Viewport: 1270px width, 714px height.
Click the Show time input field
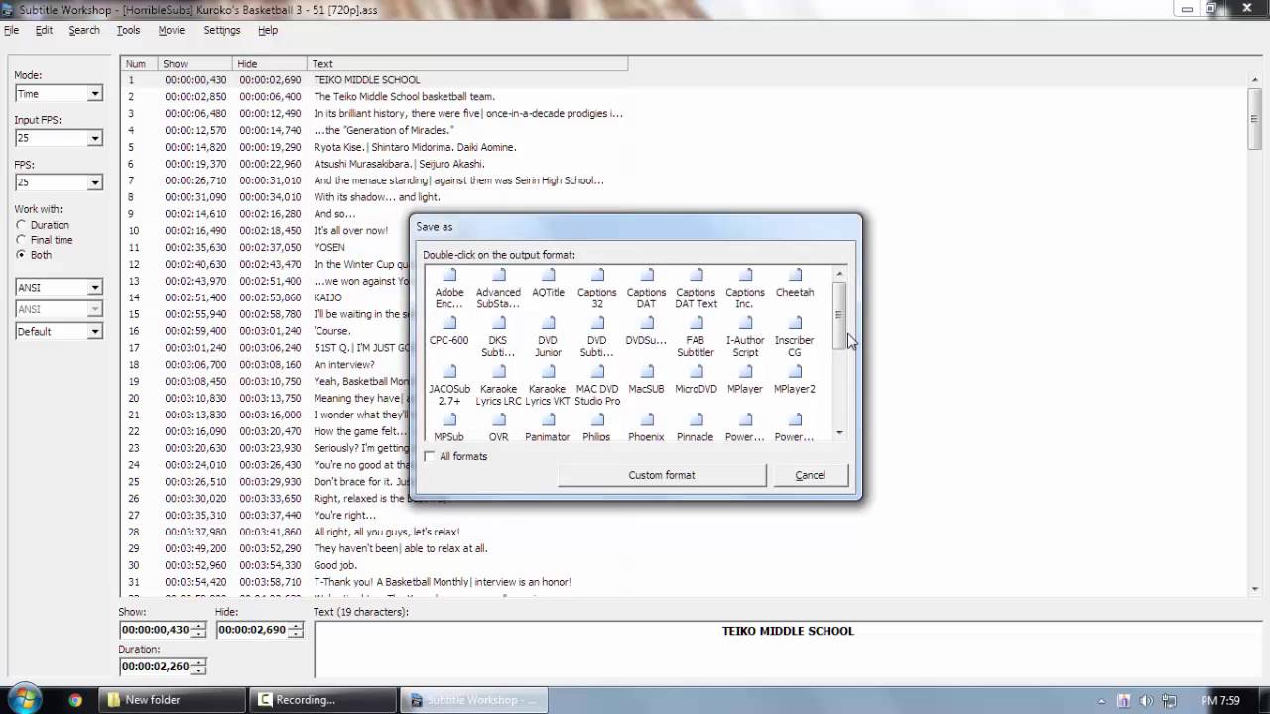[x=156, y=630]
